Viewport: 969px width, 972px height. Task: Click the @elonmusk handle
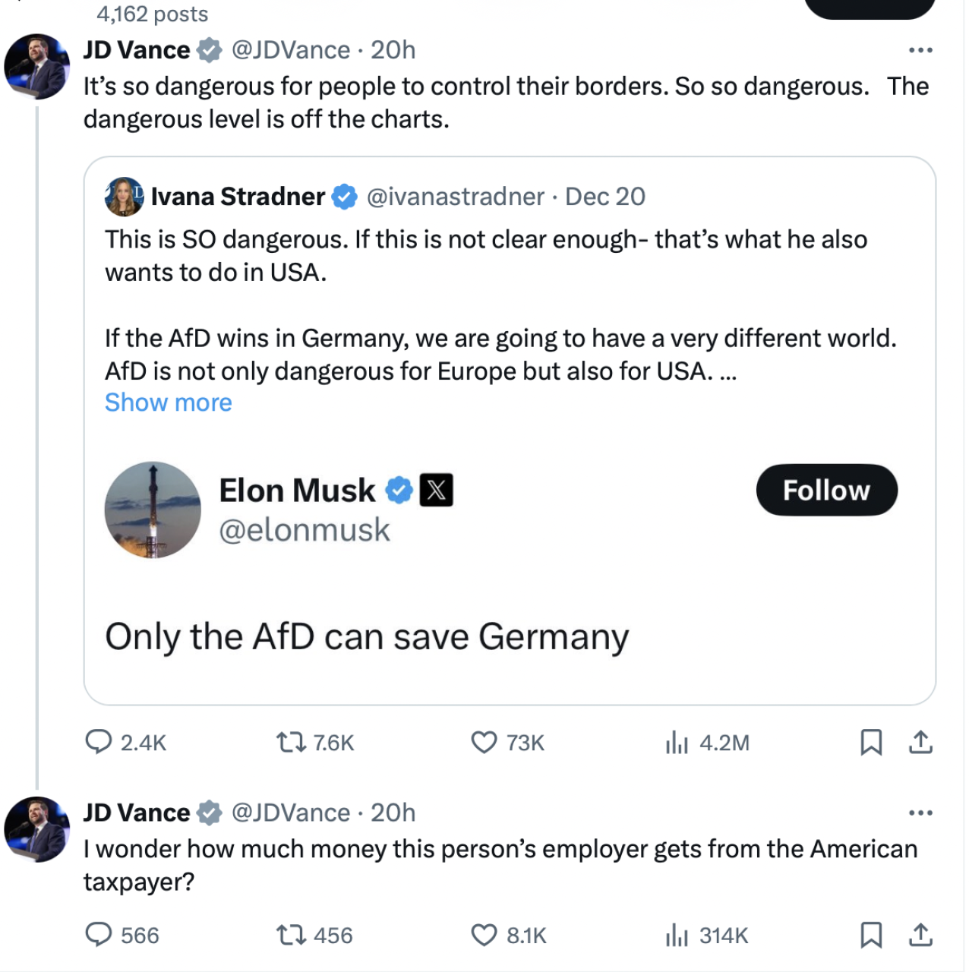pos(304,530)
